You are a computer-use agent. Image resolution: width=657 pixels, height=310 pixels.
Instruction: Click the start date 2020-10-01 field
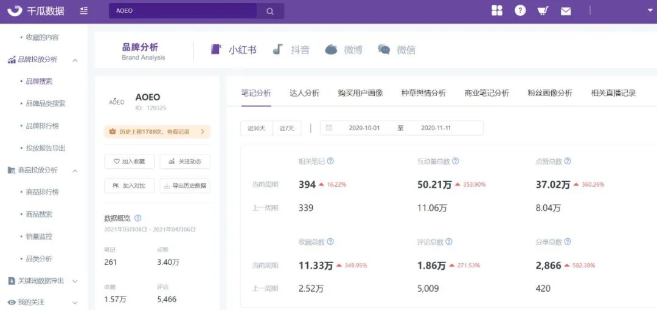(x=364, y=128)
